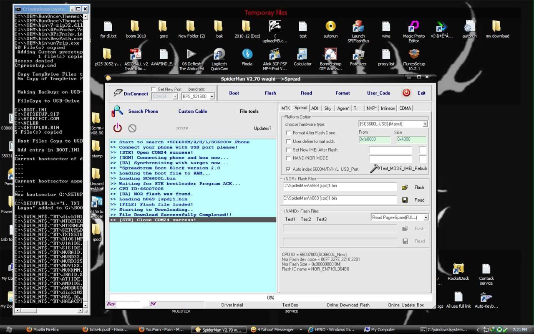Click the Size field 0x4000
534x334 pixels.
(x=411, y=140)
